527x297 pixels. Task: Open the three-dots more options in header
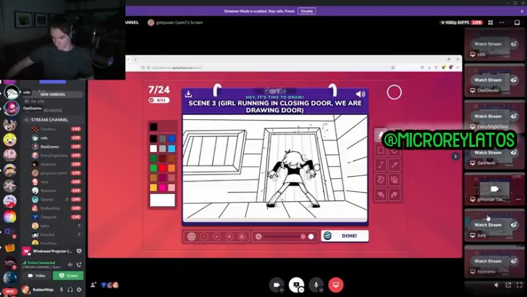pyautogui.click(x=502, y=23)
